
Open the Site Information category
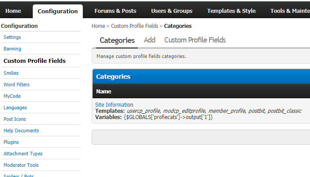pyautogui.click(x=114, y=105)
